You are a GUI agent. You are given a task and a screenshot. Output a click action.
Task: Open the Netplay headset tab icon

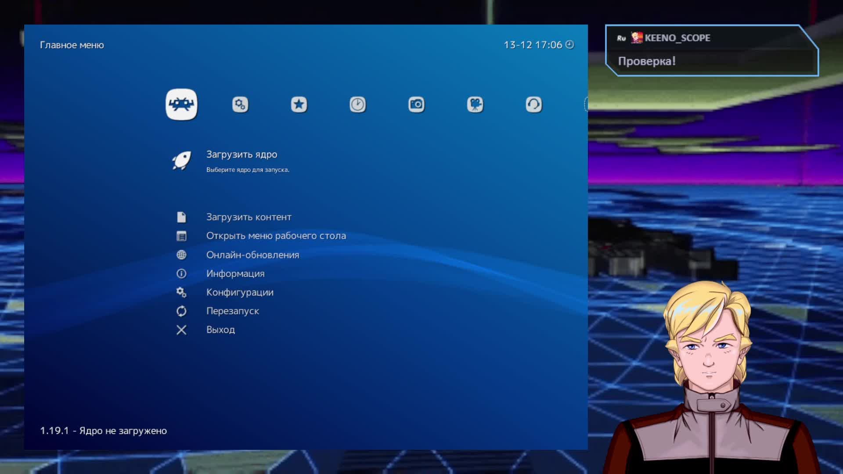pos(533,104)
